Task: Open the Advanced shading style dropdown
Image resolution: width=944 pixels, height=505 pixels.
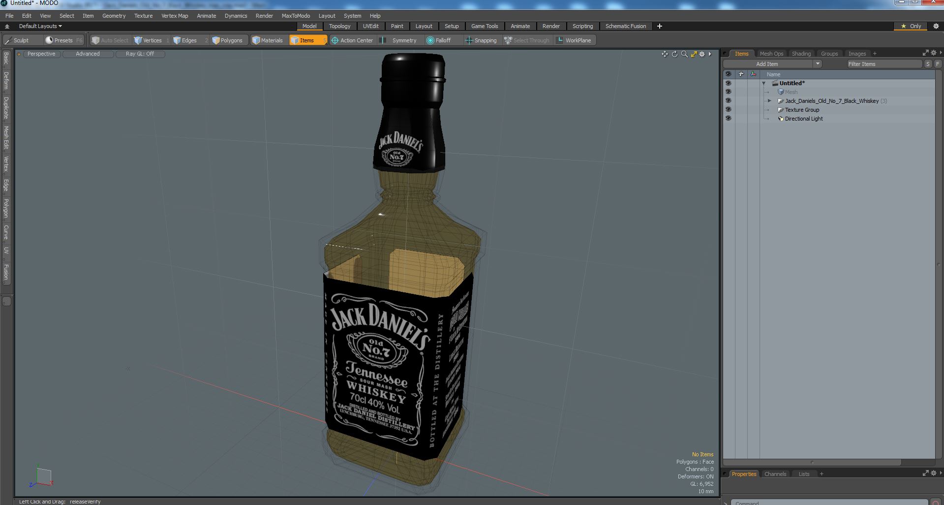Action: coord(88,54)
